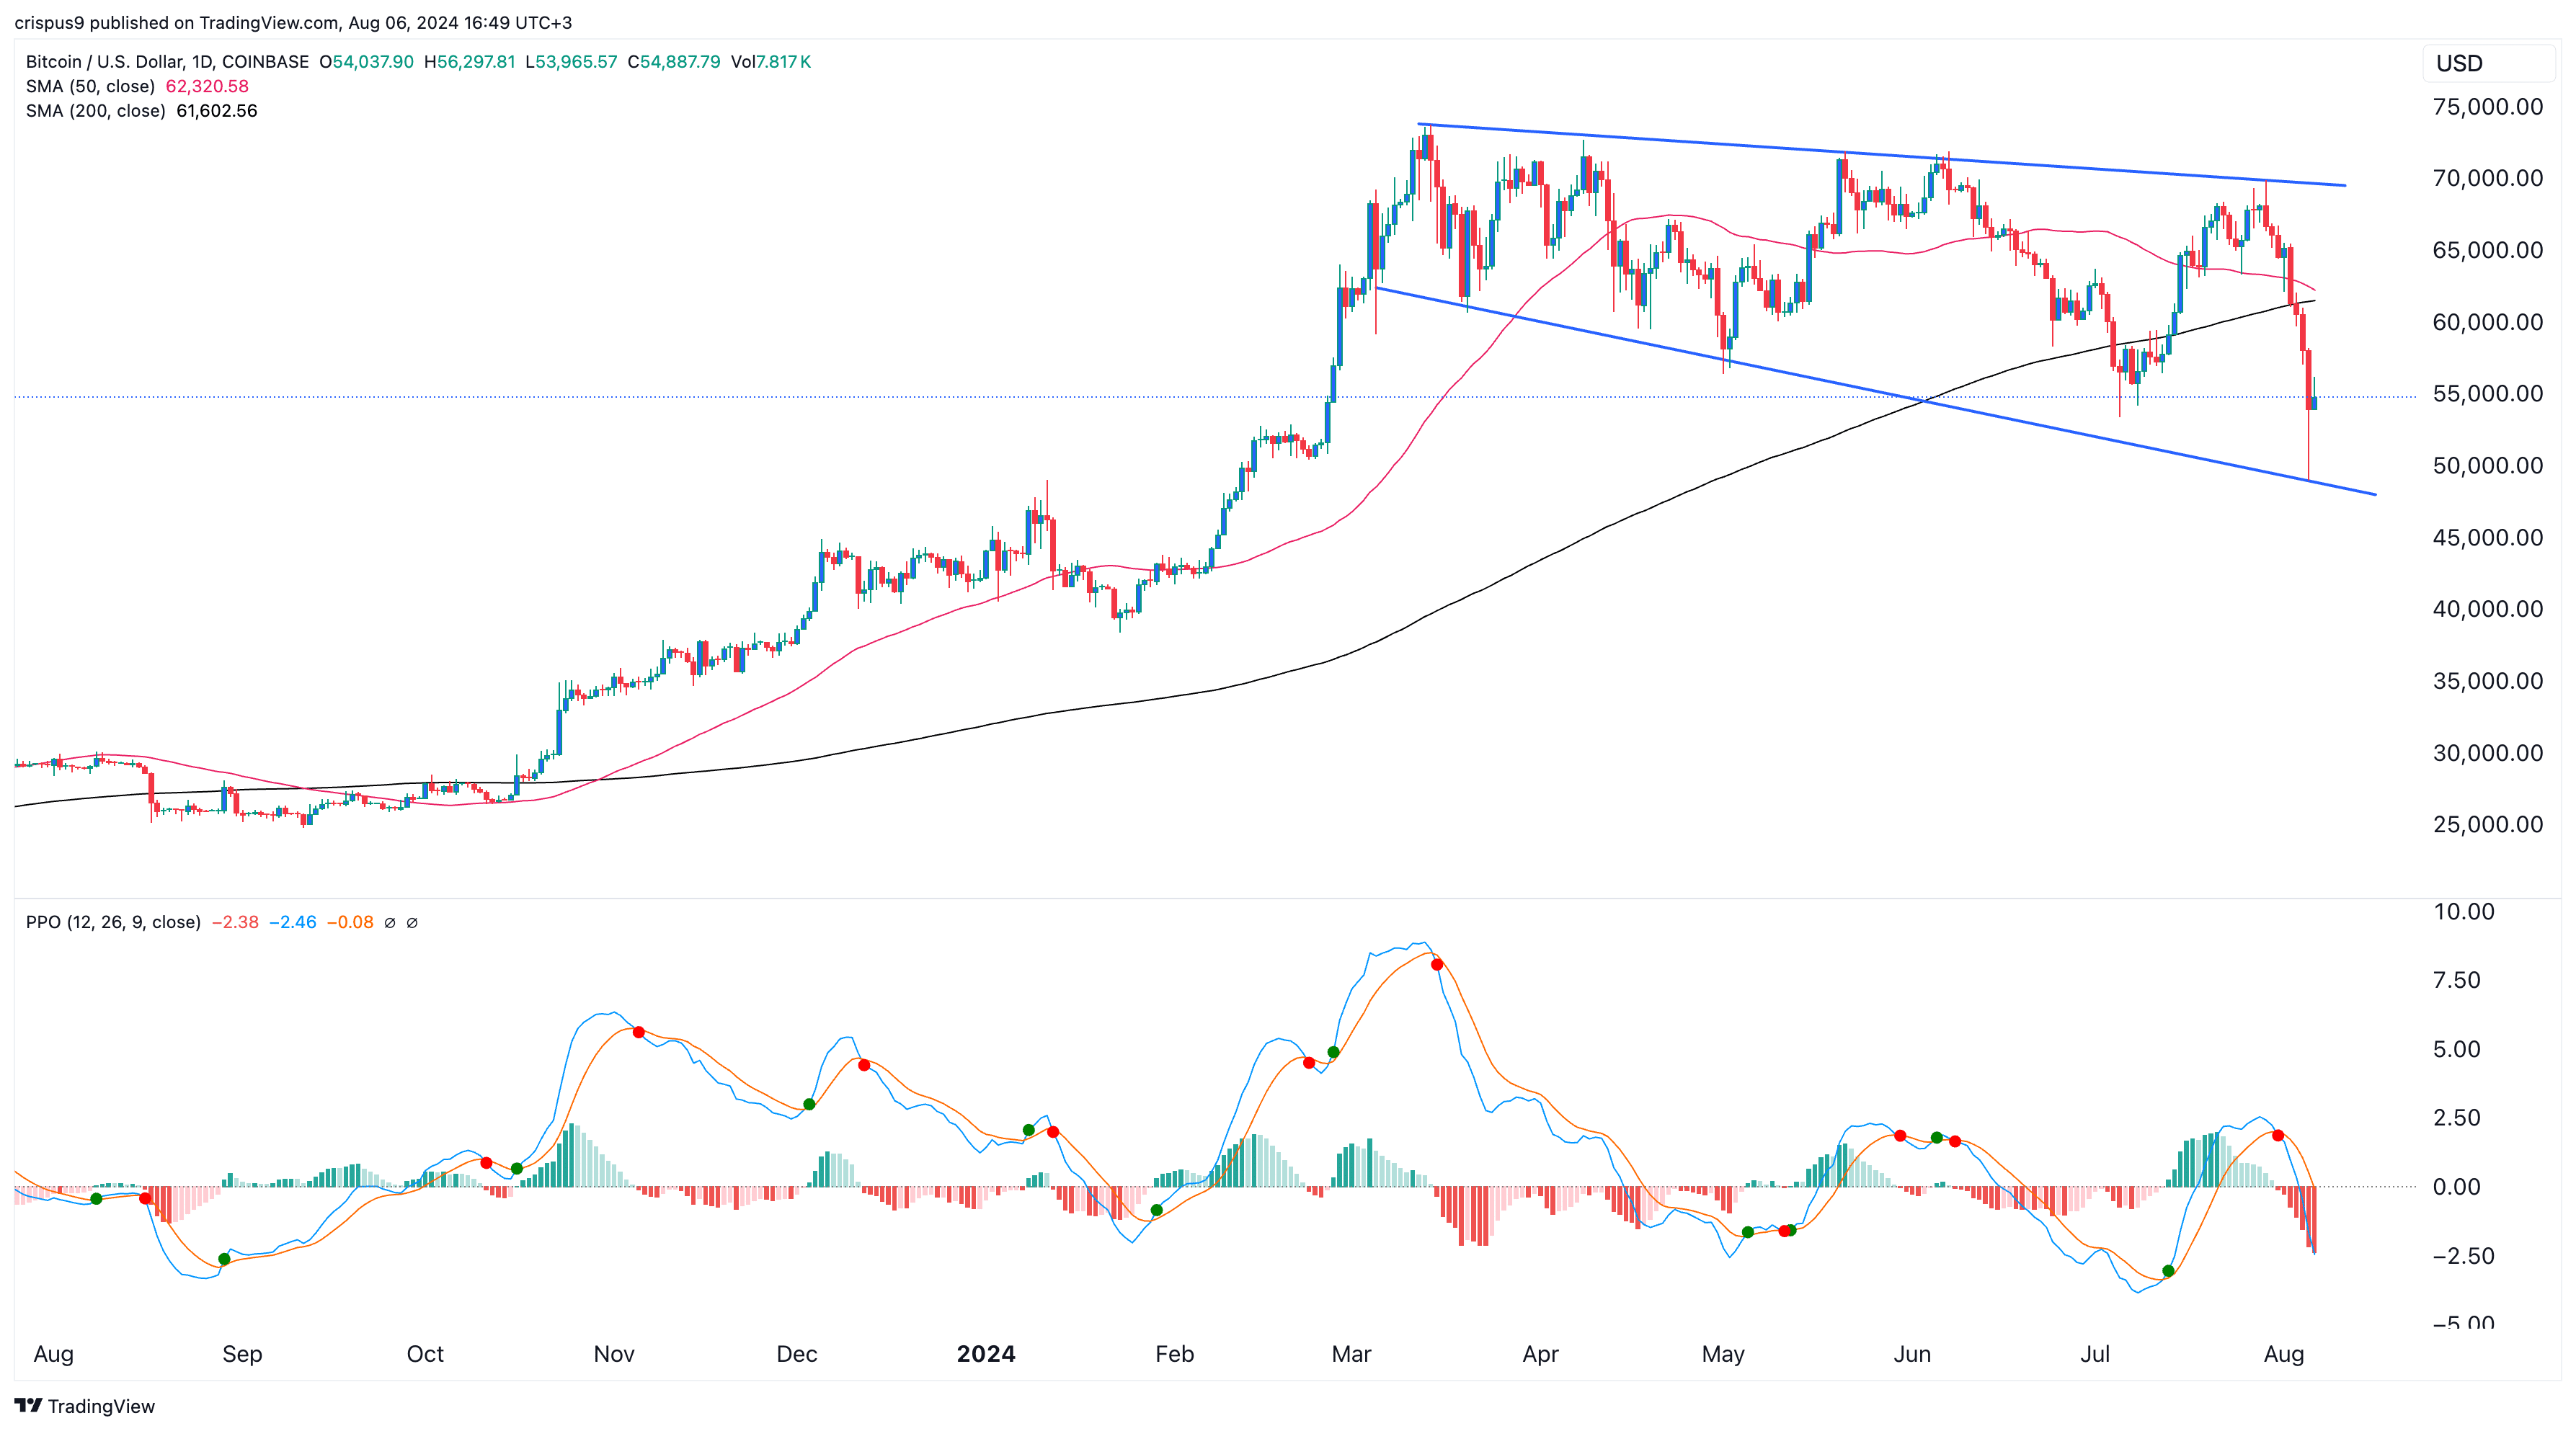Click the USD currency label on price axis
This screenshot has height=1431, width=2576.
(2459, 63)
